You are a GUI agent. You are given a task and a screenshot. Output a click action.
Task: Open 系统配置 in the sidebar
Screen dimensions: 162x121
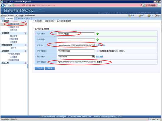(14, 57)
